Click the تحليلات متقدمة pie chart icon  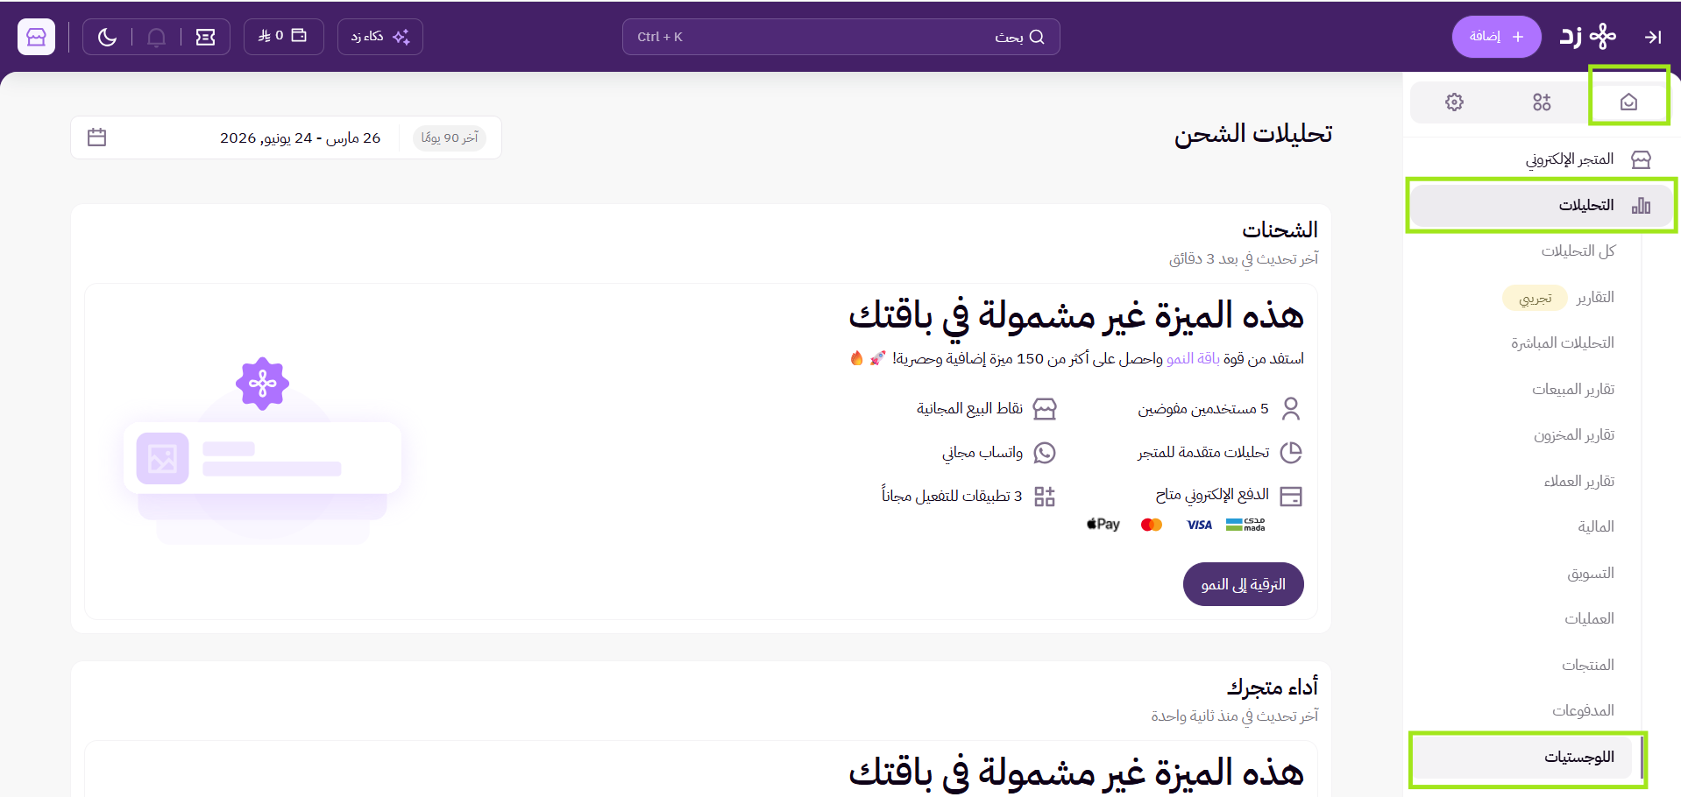pyautogui.click(x=1290, y=453)
